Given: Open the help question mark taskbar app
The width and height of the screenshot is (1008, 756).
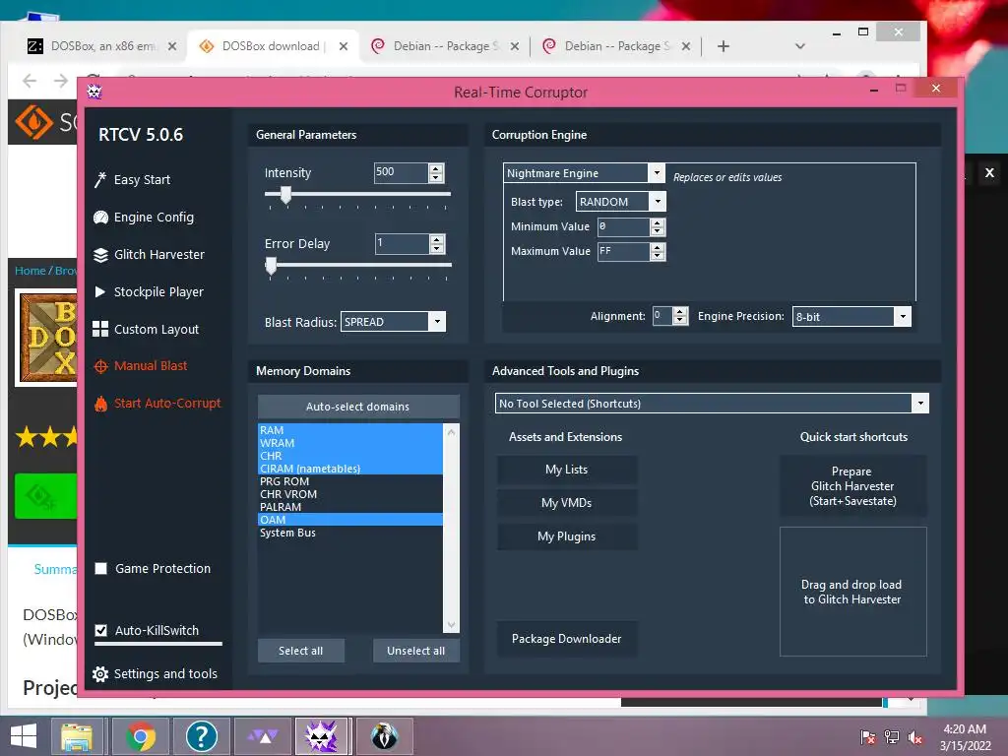Looking at the screenshot, I should [x=201, y=736].
